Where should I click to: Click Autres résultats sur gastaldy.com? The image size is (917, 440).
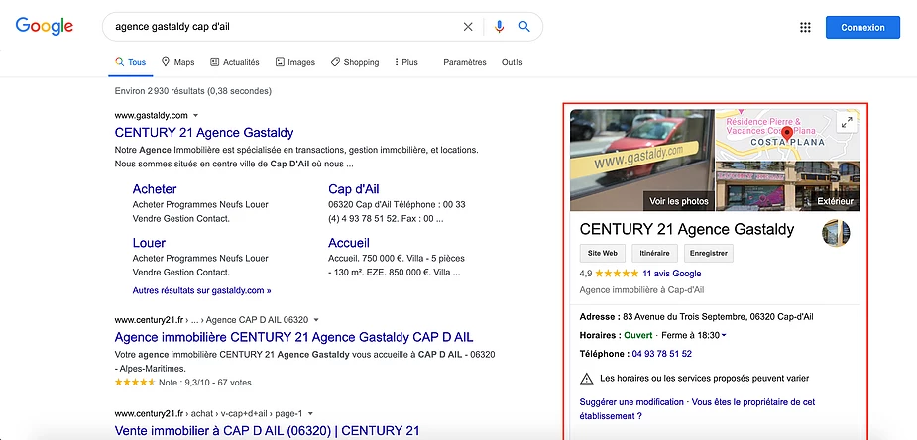coord(202,290)
